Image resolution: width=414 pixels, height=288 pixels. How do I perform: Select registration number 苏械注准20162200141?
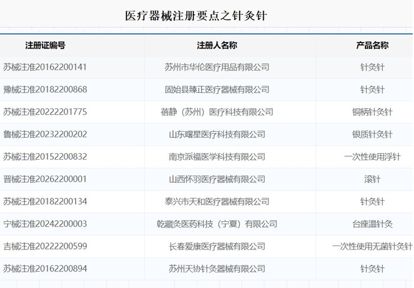pyautogui.click(x=45, y=67)
